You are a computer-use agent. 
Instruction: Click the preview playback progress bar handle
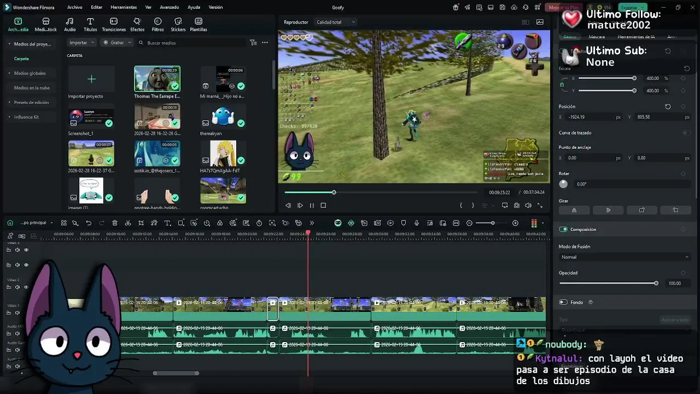click(334, 192)
